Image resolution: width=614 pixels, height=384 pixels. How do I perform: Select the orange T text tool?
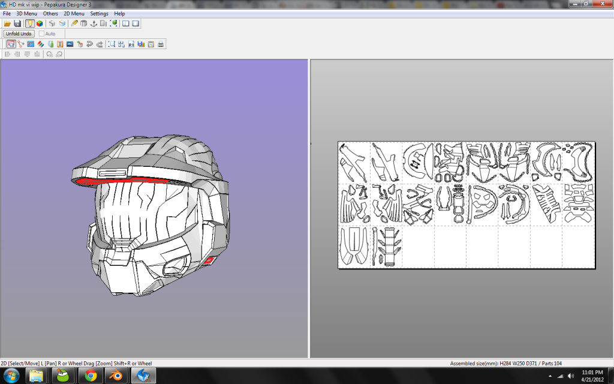tap(60, 44)
